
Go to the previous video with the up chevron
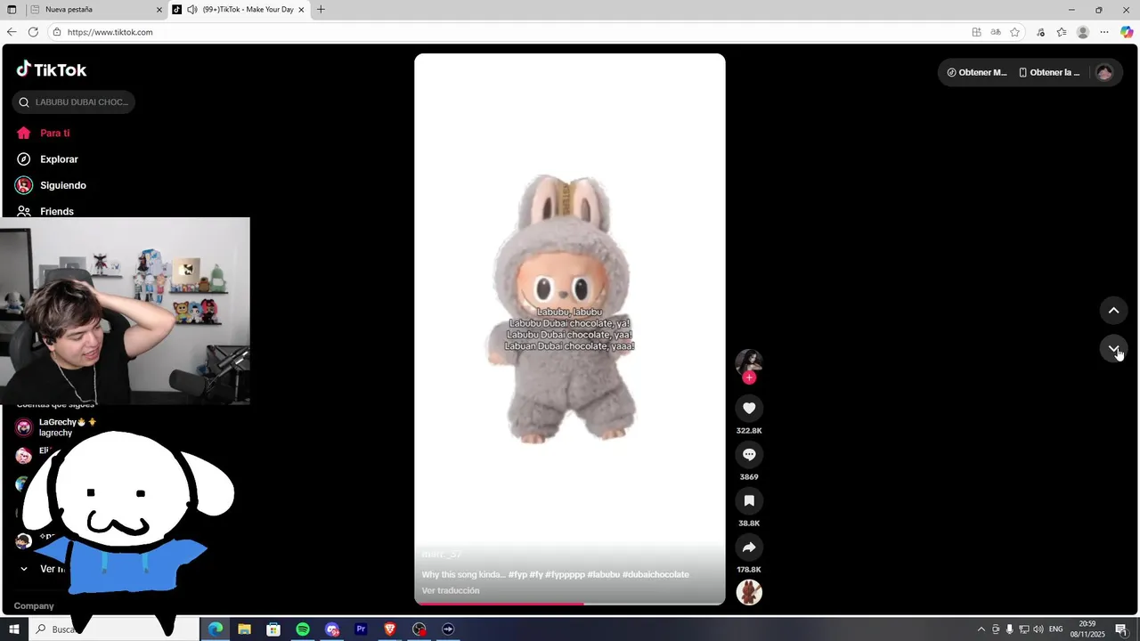[1113, 310]
